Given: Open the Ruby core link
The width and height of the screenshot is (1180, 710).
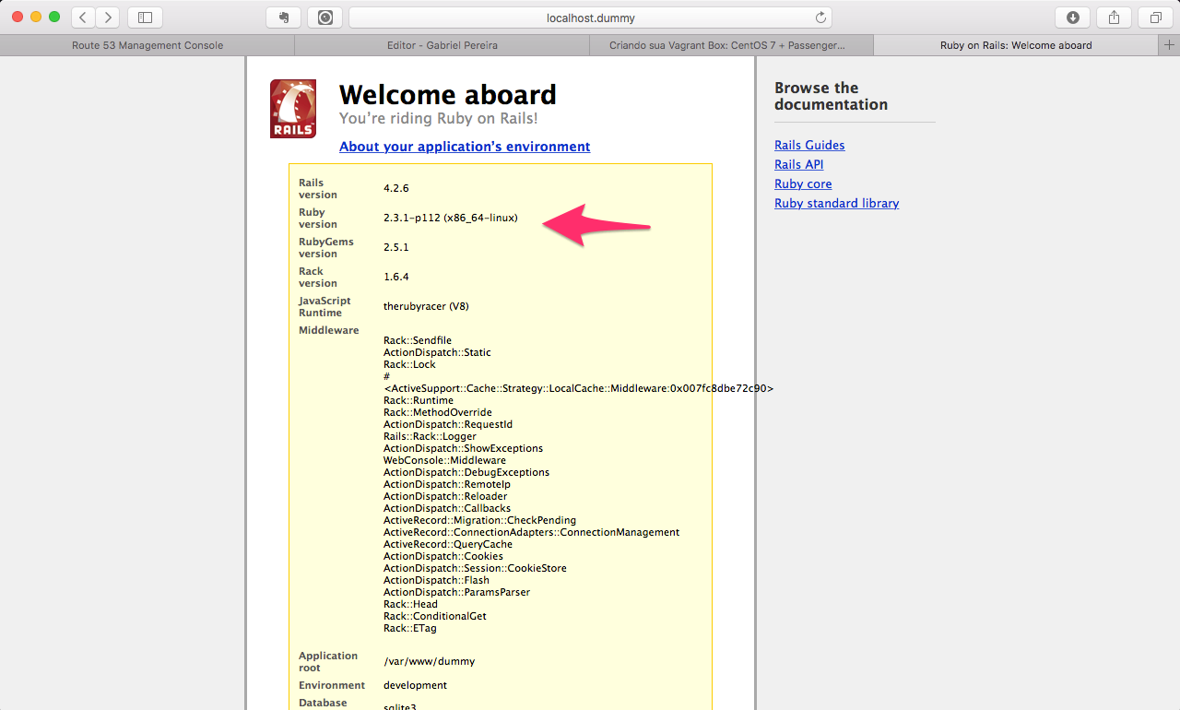Looking at the screenshot, I should (x=803, y=183).
